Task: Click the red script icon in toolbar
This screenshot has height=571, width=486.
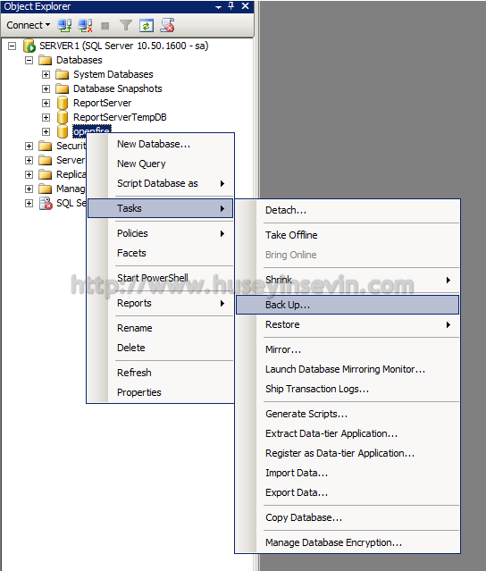Action: pyautogui.click(x=167, y=26)
